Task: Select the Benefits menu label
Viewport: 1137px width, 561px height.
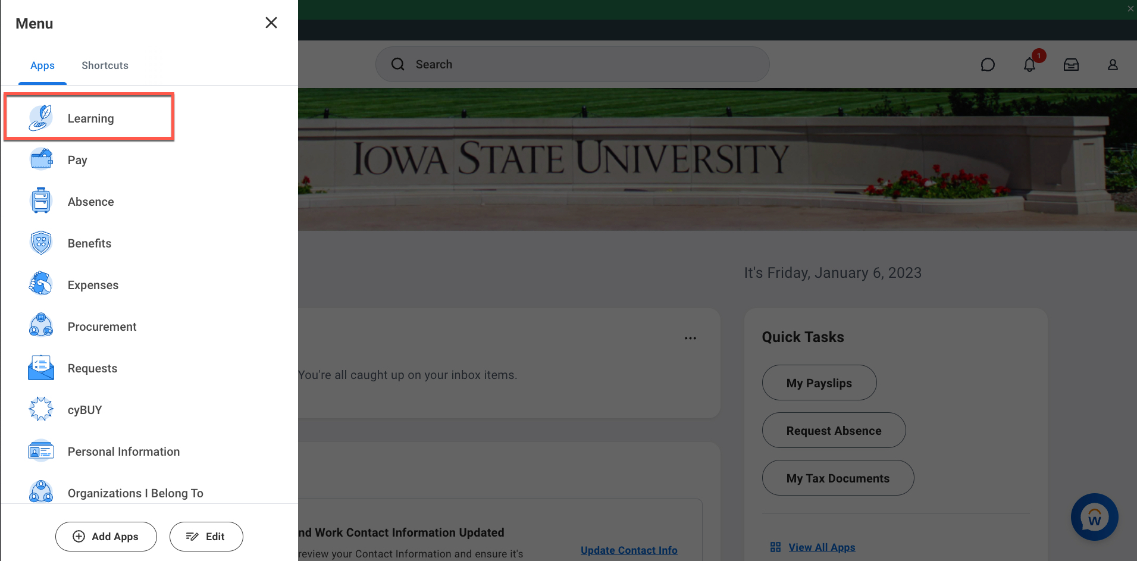Action: 89,243
